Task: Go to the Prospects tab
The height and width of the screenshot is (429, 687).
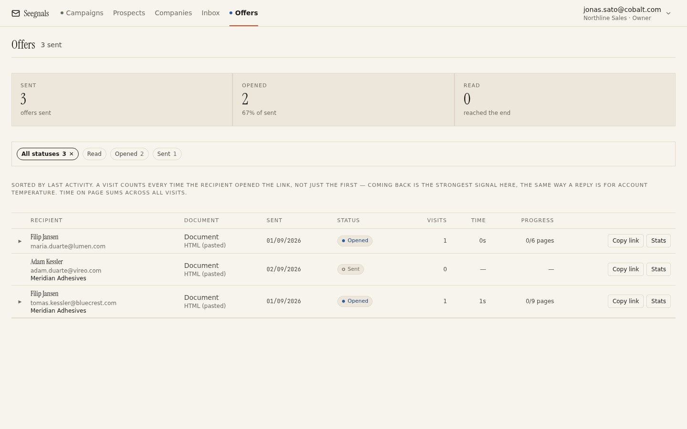Action: coord(129,13)
